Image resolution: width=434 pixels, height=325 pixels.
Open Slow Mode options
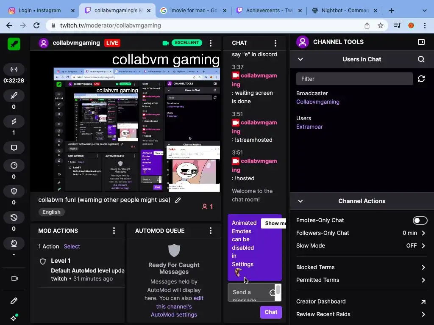pyautogui.click(x=362, y=246)
